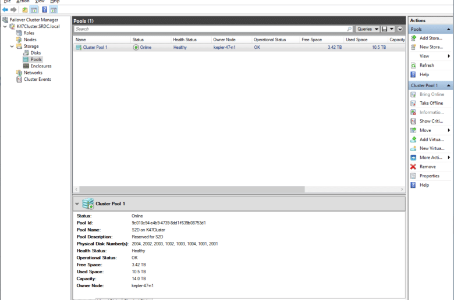Open the Roles node
This screenshot has width=454, height=300.
[x=29, y=33]
